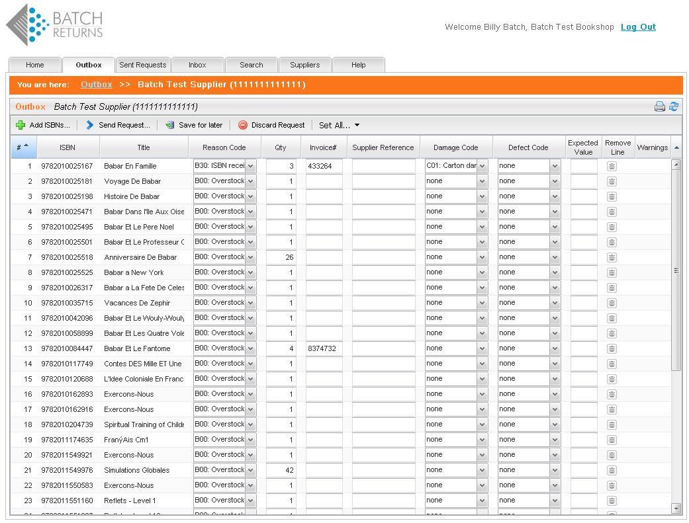Image resolution: width=689 pixels, height=523 pixels.
Task: Click the scrollbar down arrow
Action: coord(676,508)
